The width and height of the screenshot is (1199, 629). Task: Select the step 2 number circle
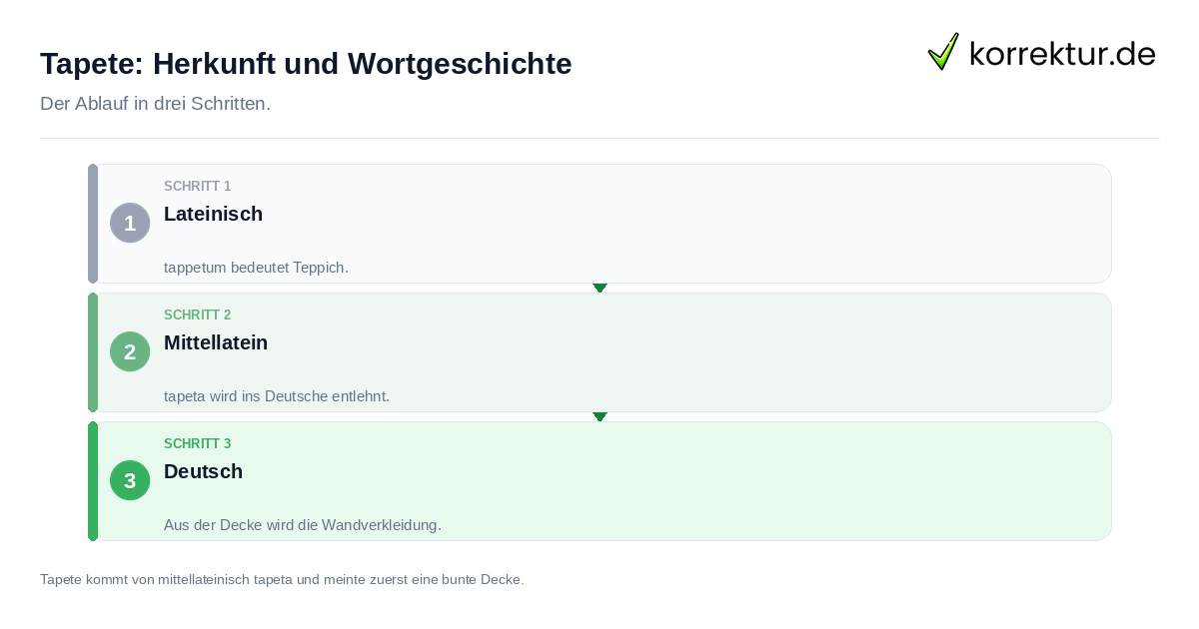(x=130, y=351)
